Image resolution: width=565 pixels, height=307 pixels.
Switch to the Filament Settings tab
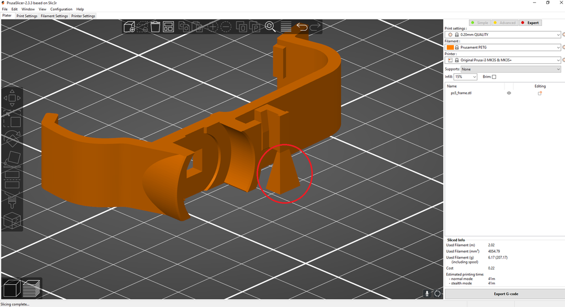[x=54, y=16]
